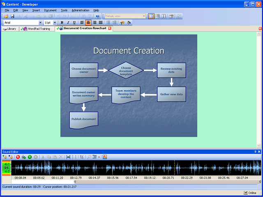Open the Arial font dropdown
Image resolution: width=263 pixels, height=197 pixels.
click(x=40, y=23)
